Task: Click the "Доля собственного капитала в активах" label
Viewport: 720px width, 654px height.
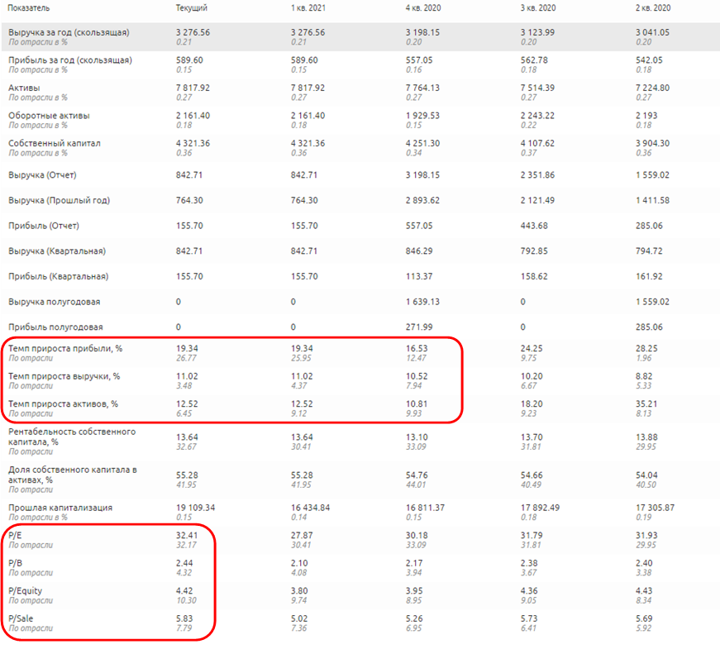Action: [72, 474]
